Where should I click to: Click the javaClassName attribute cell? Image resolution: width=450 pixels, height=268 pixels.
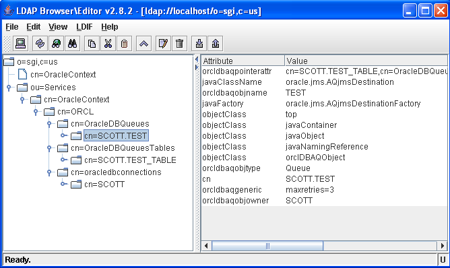(x=243, y=82)
